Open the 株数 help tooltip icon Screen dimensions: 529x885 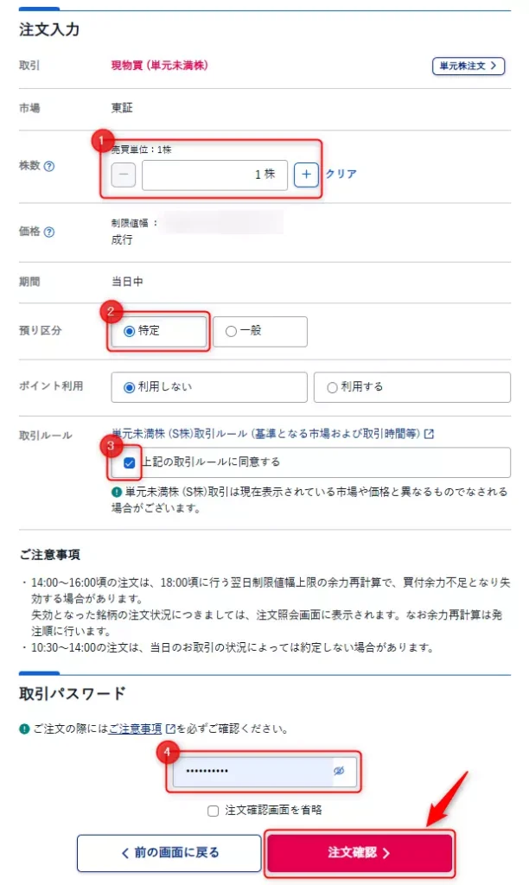[49, 167]
